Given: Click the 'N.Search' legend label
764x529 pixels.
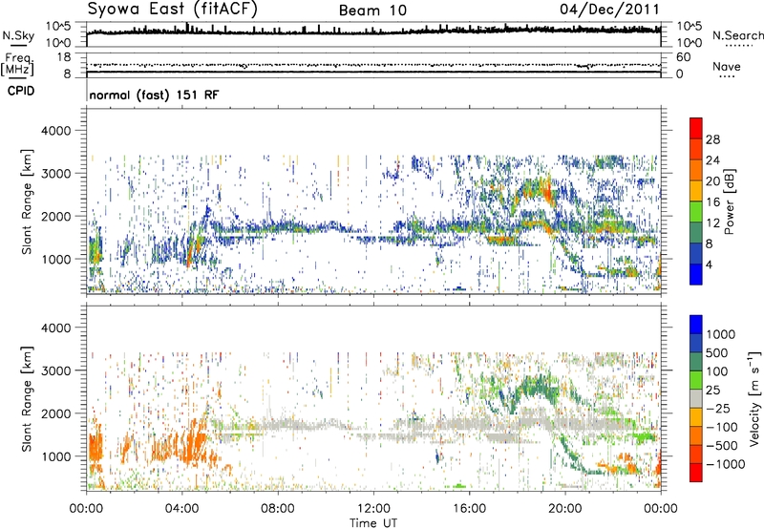Looking at the screenshot, I should tap(738, 35).
